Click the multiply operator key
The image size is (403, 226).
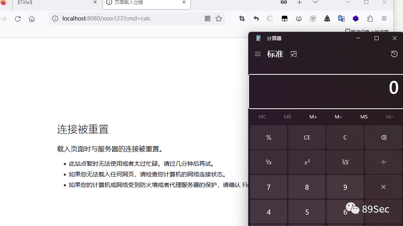pyautogui.click(x=384, y=187)
